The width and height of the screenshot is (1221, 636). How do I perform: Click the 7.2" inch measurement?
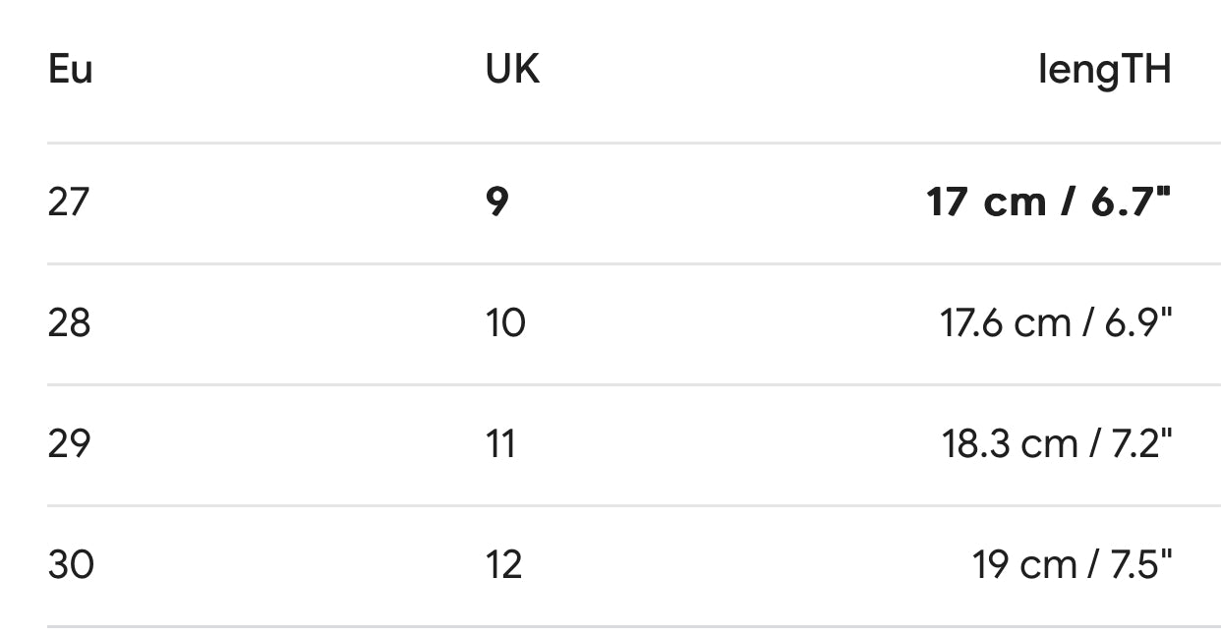coord(1140,444)
